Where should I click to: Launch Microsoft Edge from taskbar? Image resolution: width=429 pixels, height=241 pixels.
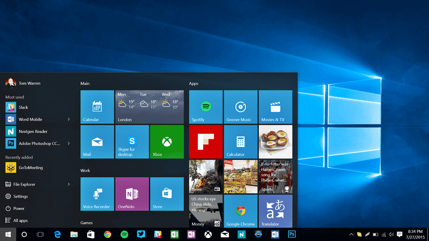(57, 235)
